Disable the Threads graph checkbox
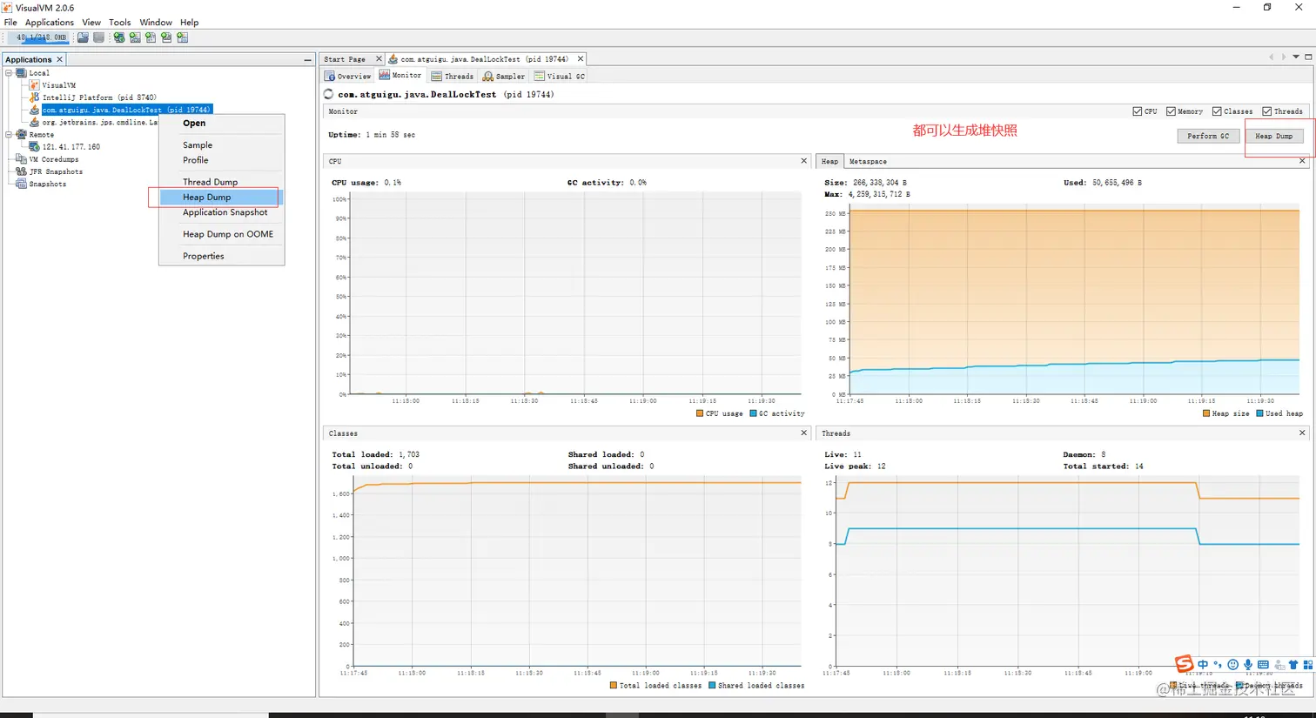1316x718 pixels. 1267,111
